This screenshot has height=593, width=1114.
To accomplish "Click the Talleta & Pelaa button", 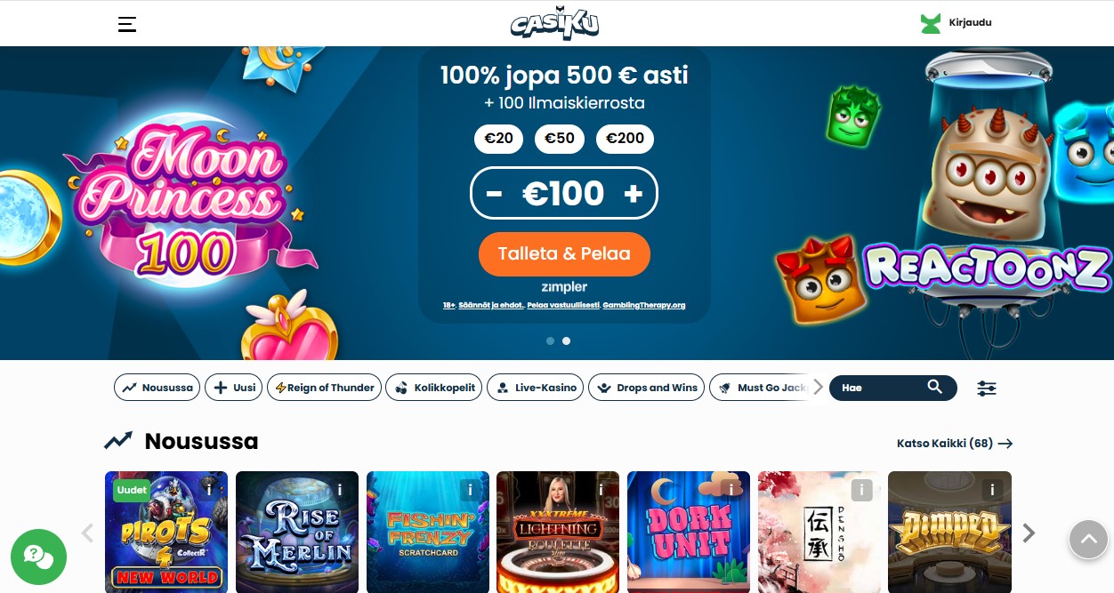I will tap(564, 254).
